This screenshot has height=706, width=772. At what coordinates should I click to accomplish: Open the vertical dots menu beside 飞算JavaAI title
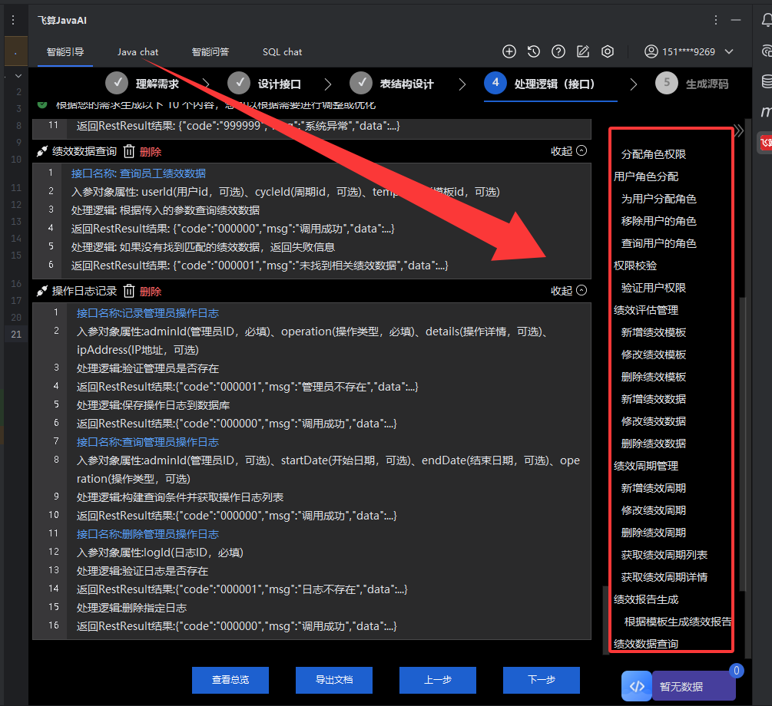(715, 20)
